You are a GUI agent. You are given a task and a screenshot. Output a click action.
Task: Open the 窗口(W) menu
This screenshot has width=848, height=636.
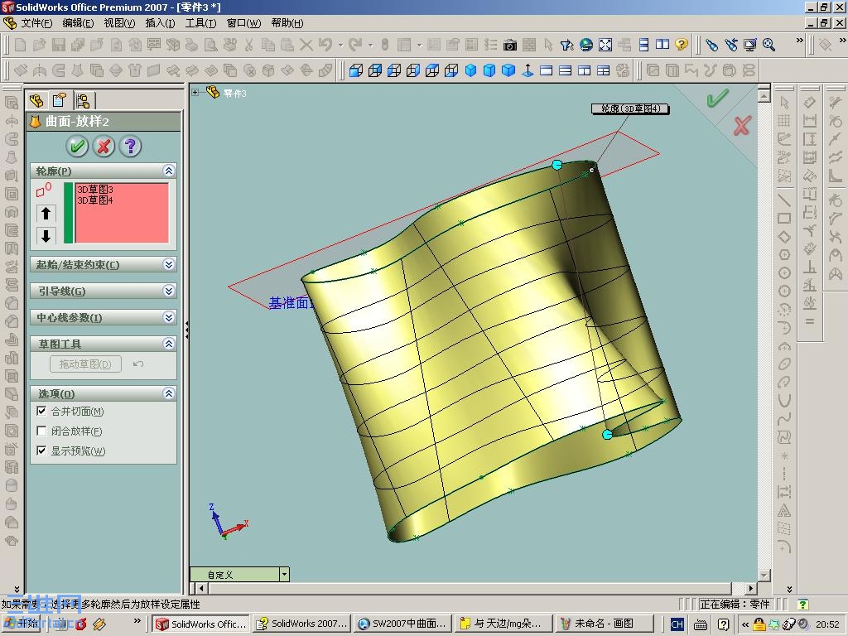click(244, 23)
